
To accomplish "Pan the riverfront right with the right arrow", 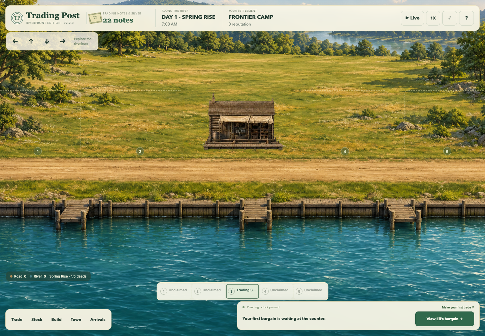I will tap(63, 41).
